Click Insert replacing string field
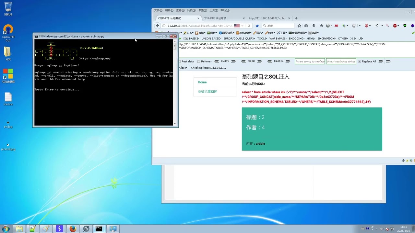415x233 pixels. [x=341, y=61]
